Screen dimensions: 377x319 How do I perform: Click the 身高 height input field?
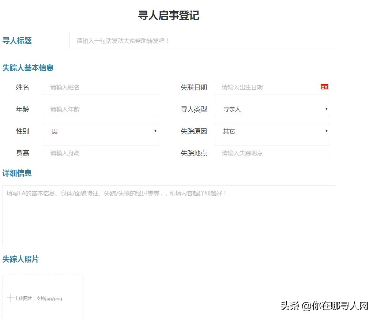(x=101, y=153)
